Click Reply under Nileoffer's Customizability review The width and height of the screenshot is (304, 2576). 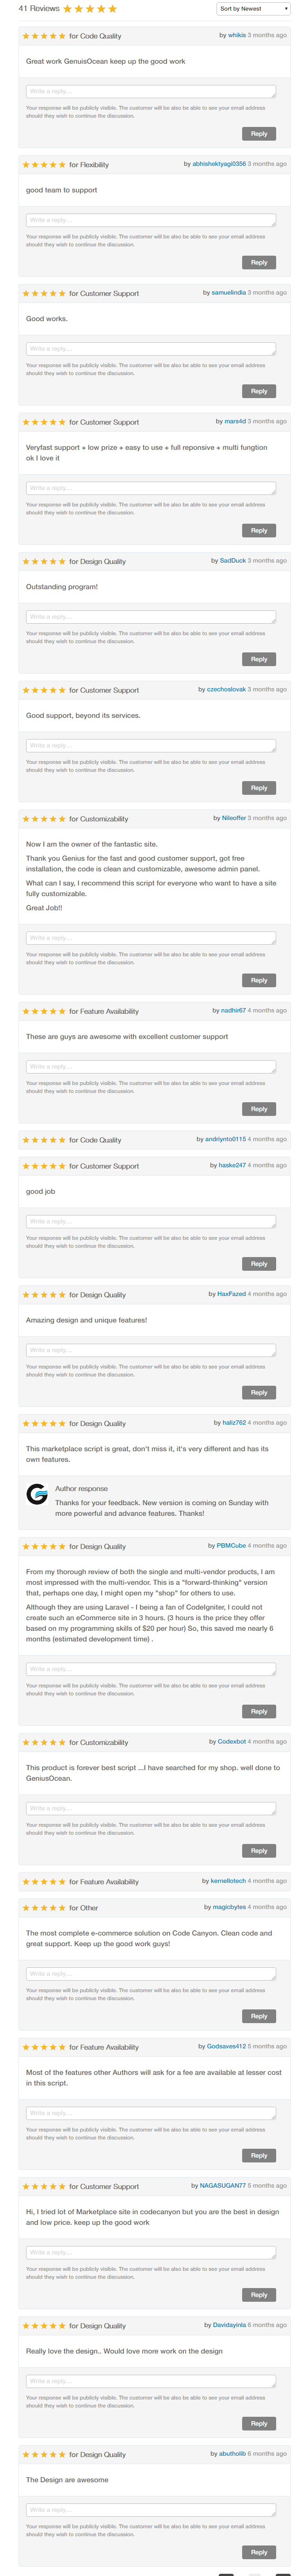259,980
